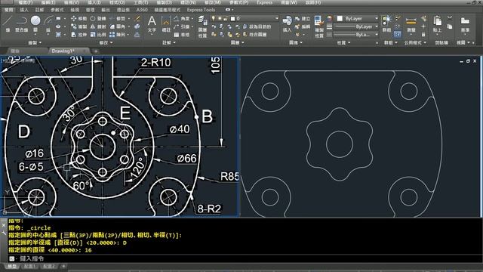The image size is (483, 272).
Task: Switch to the Annotate (註解) ribbon tab
Action: (40, 10)
